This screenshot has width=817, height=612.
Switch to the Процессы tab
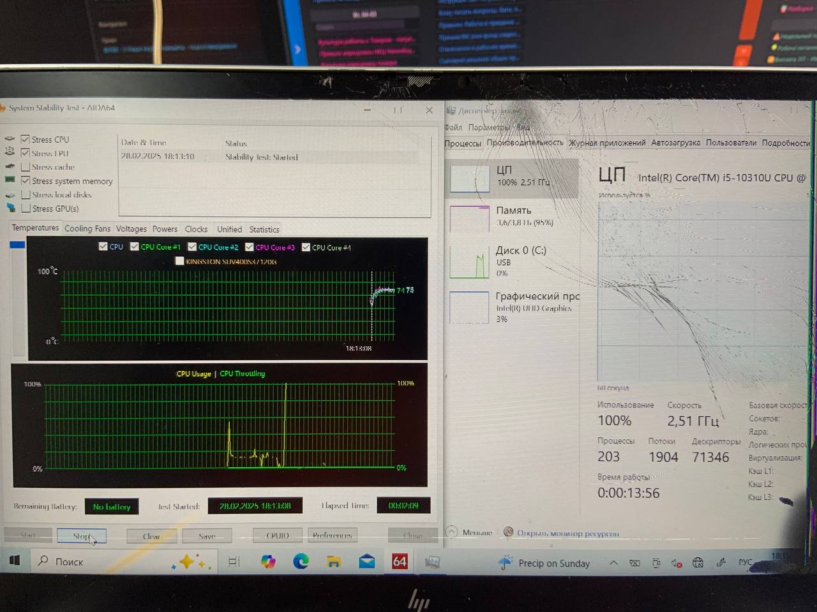click(463, 143)
